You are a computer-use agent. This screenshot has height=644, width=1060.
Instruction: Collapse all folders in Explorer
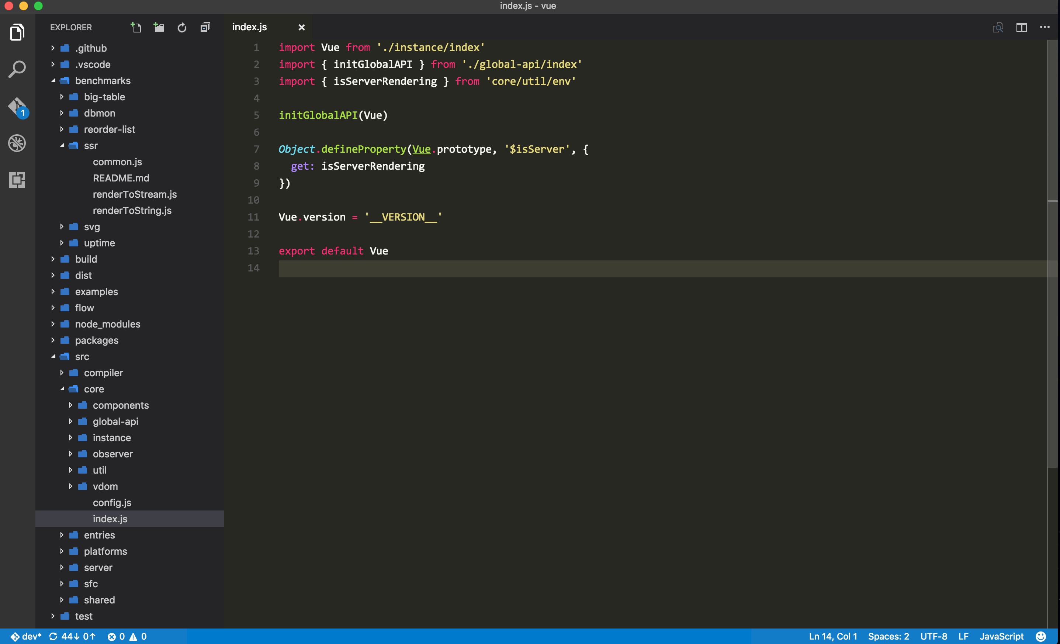205,28
